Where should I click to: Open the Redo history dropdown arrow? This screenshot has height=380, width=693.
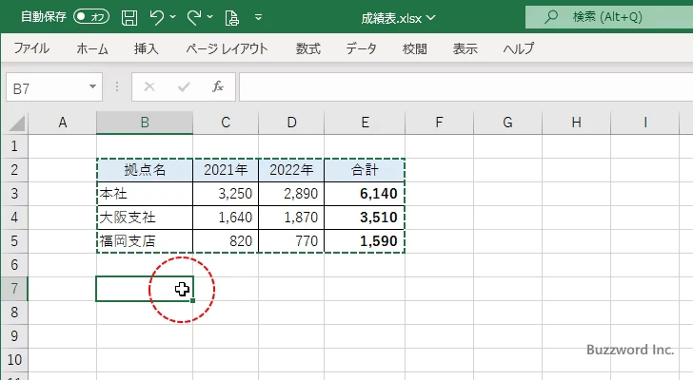[210, 17]
